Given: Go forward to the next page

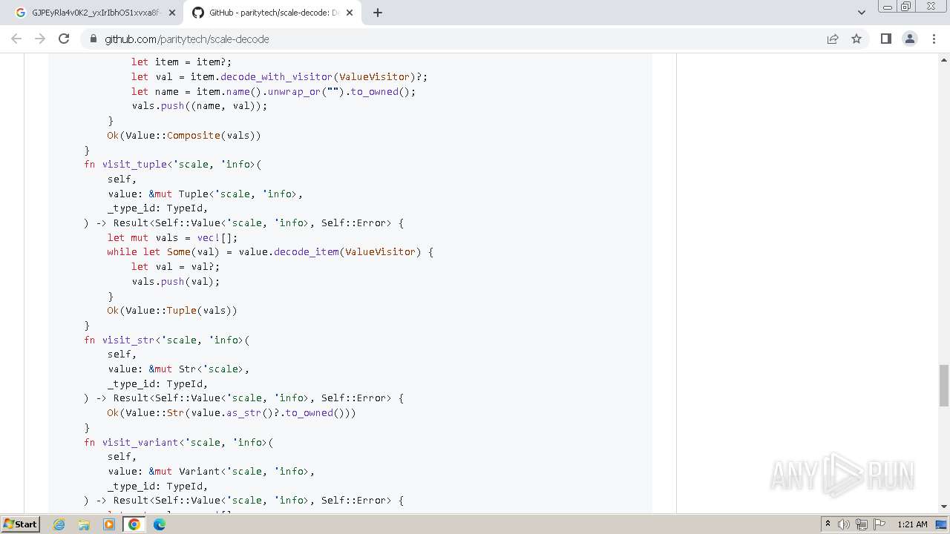Looking at the screenshot, I should point(40,39).
